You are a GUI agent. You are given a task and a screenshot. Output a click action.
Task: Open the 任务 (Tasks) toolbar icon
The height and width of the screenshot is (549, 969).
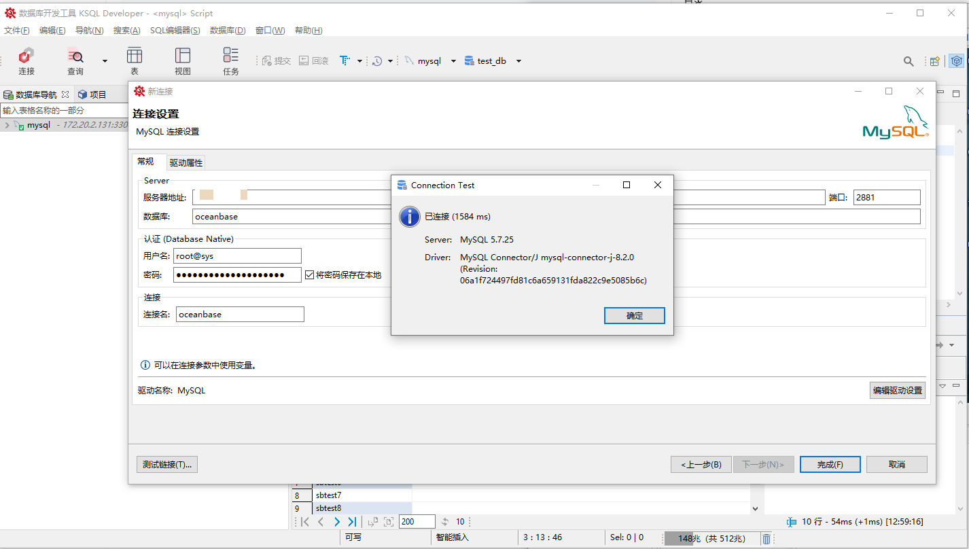(231, 60)
